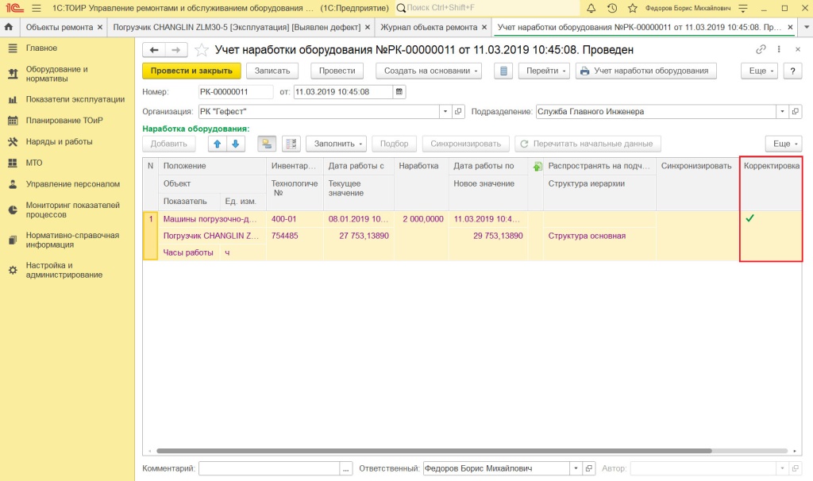The height and width of the screenshot is (481, 813).
Task: Toggle Корректировка checkmark in first row
Action: tap(749, 219)
